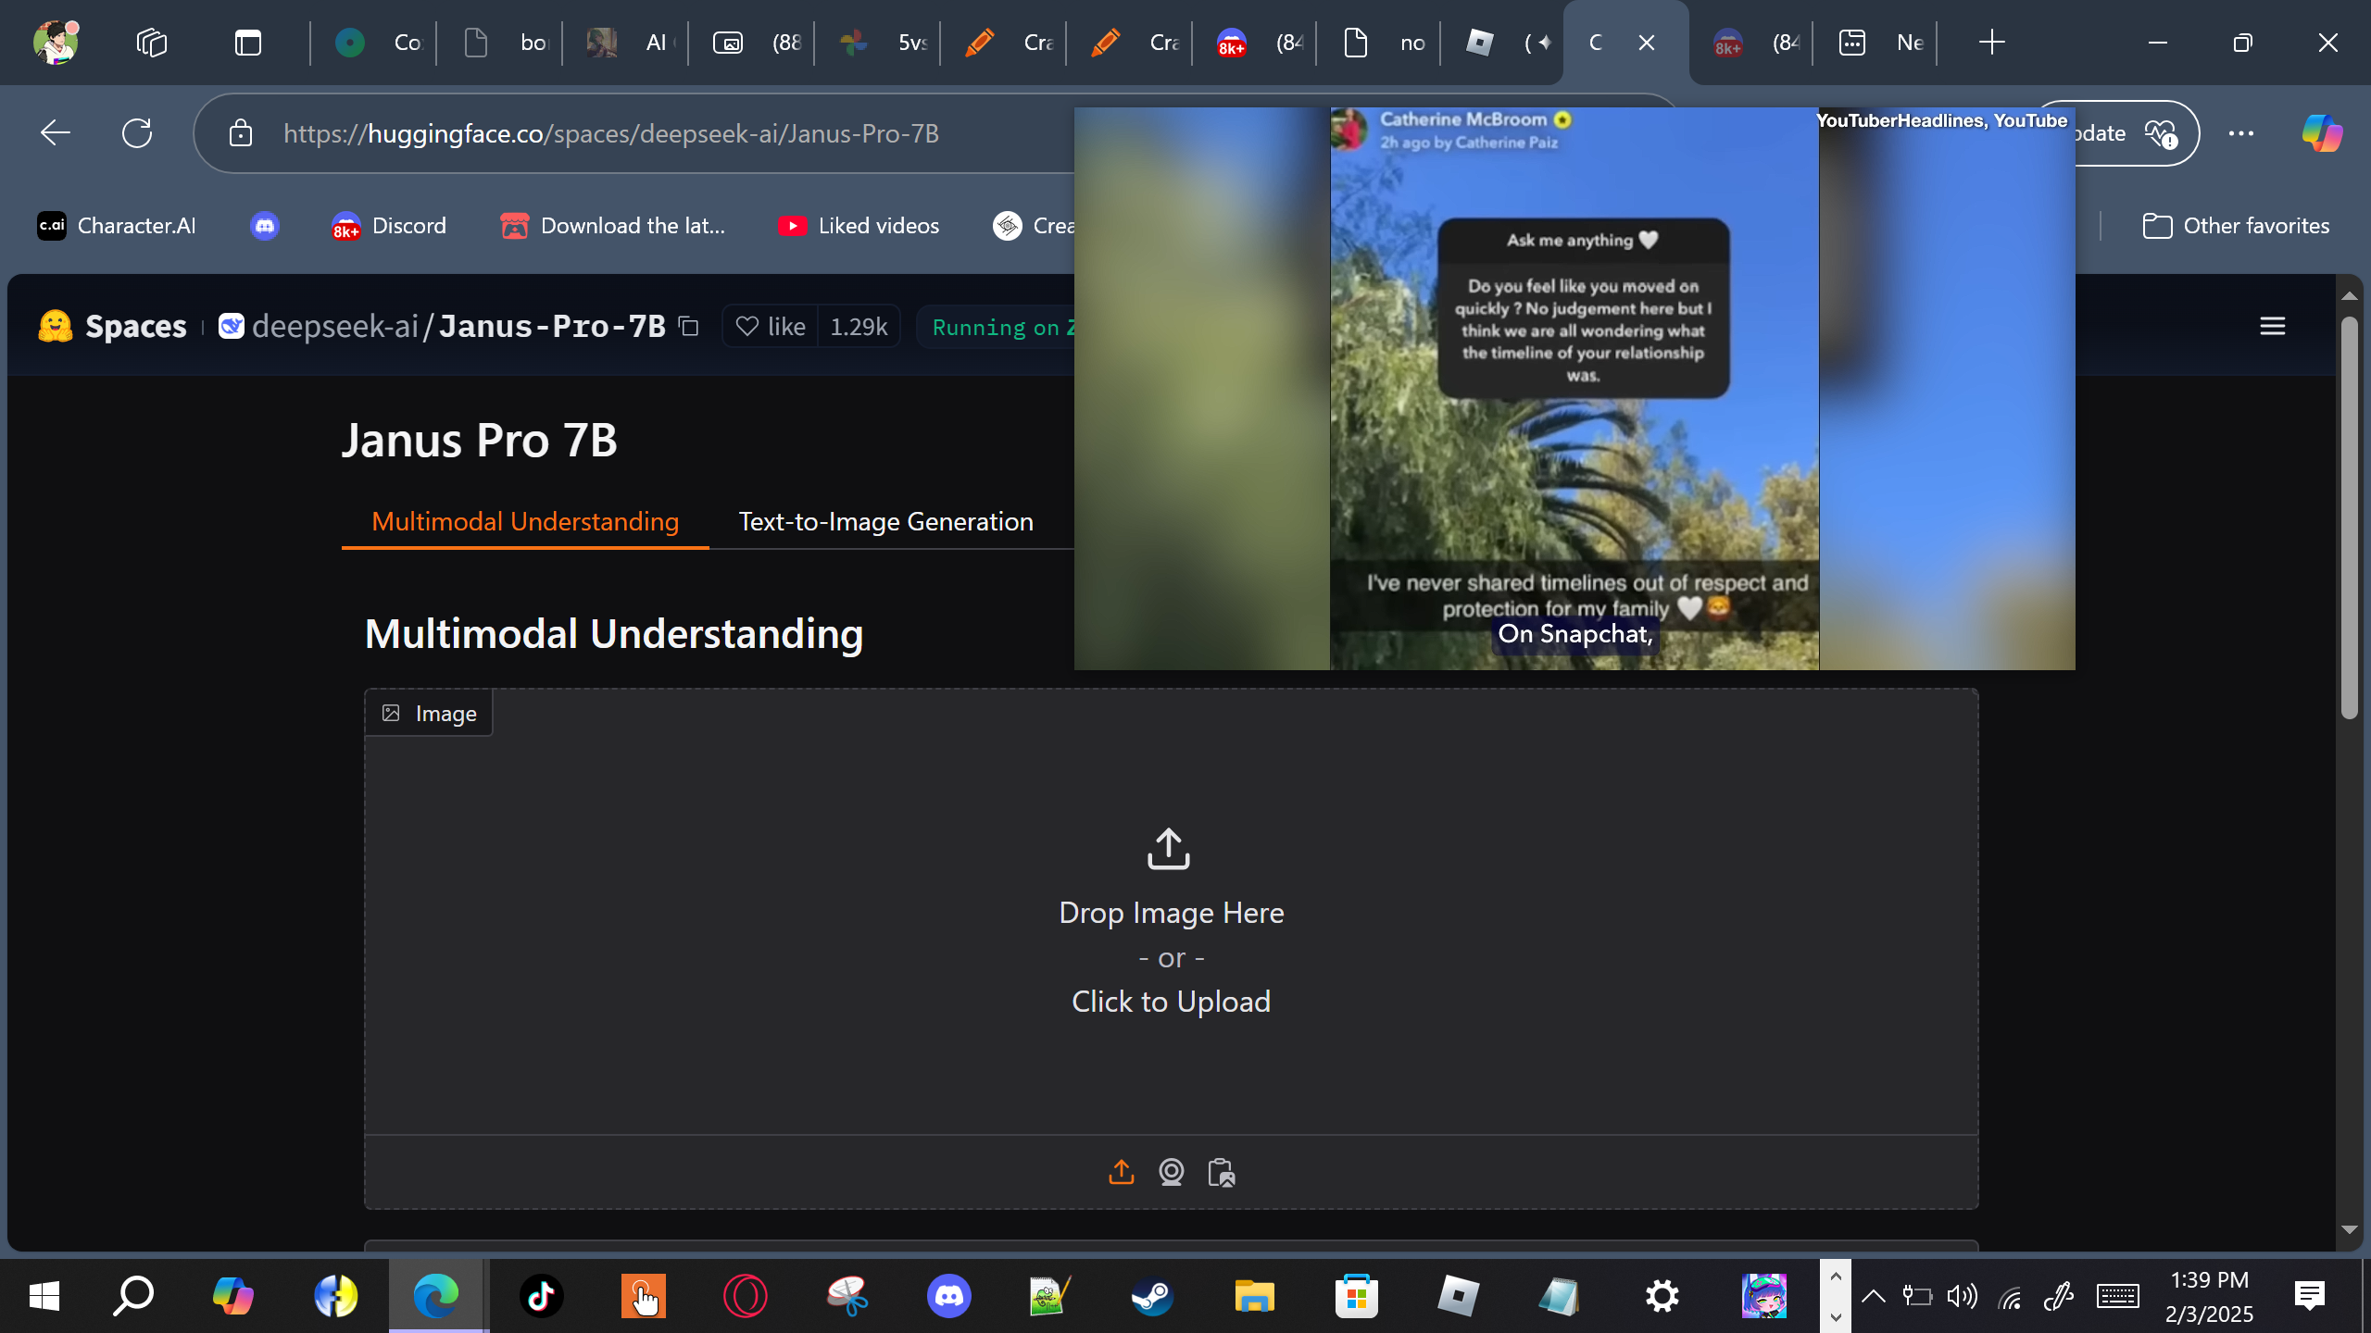The image size is (2371, 1333).
Task: Open the clock showing 1:39 PM
Action: (2210, 1296)
